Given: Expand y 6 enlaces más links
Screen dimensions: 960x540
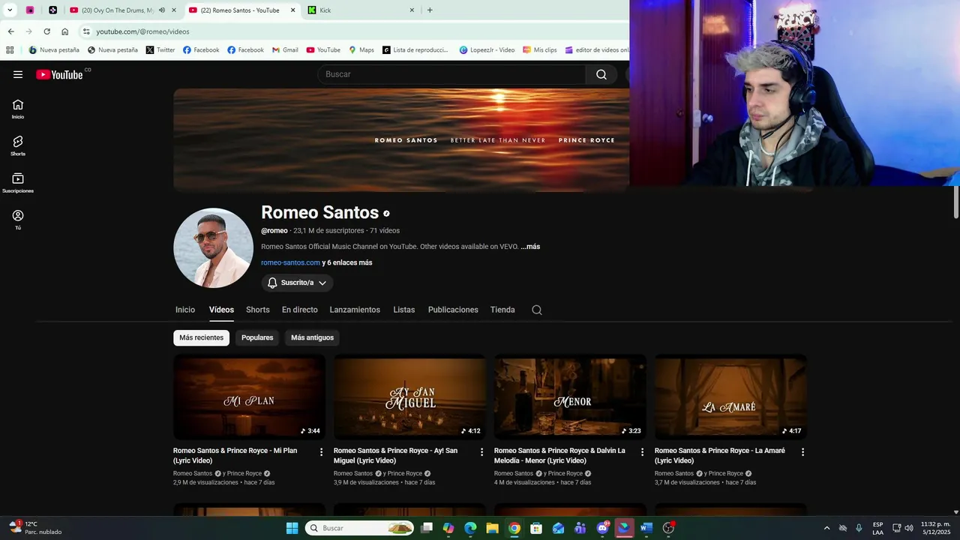Looking at the screenshot, I should (347, 262).
